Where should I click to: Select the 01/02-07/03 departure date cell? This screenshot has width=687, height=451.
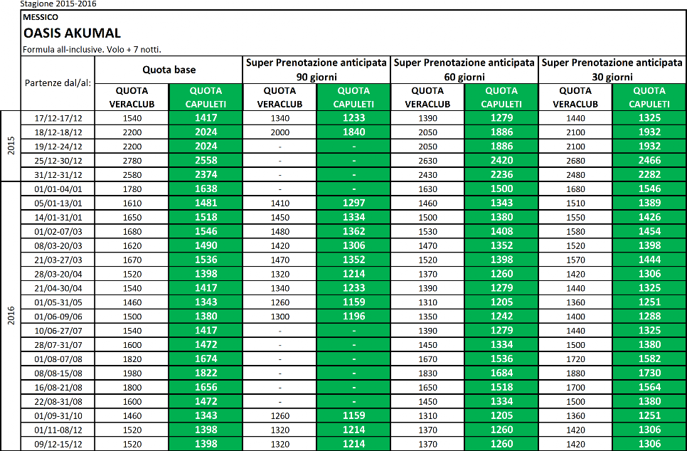(x=58, y=231)
